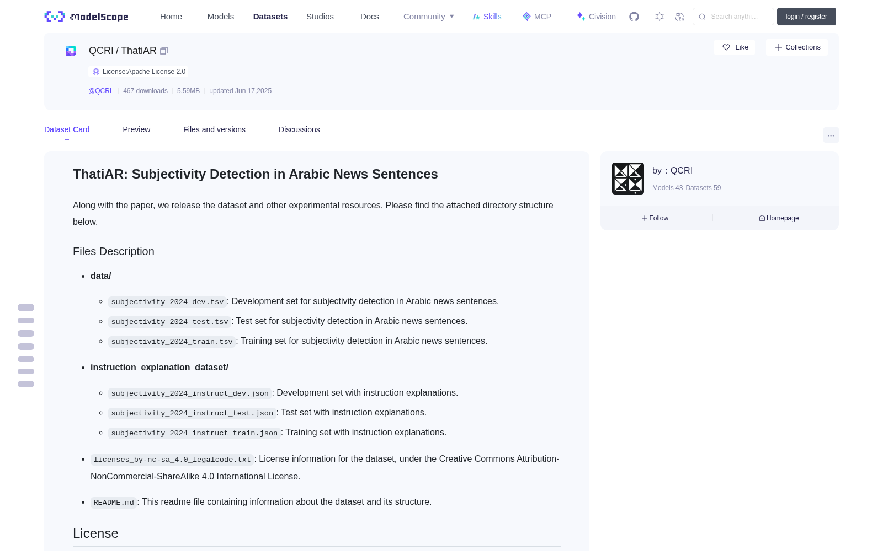Open the Discussions tab
Viewport: 883px width, 551px height.
(299, 129)
